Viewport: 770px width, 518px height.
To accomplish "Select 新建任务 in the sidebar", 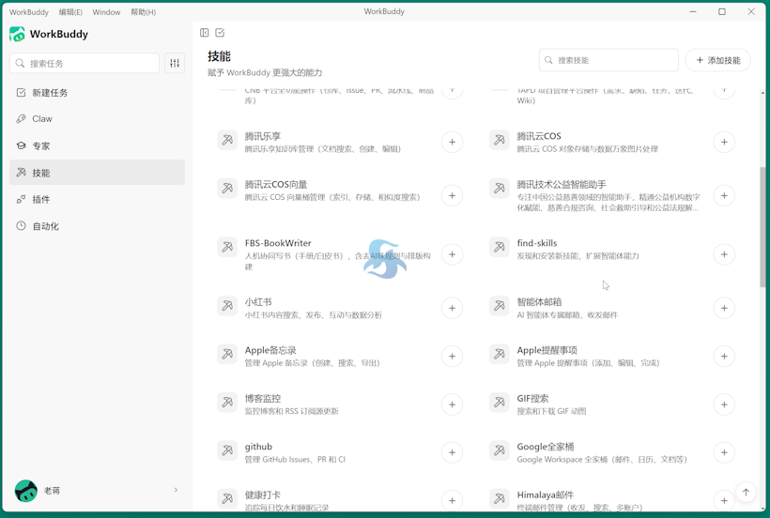I will coord(98,93).
